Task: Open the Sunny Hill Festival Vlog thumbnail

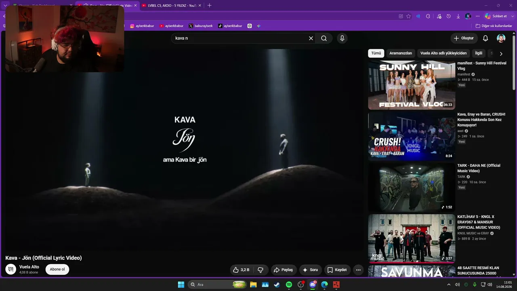Action: [412, 85]
